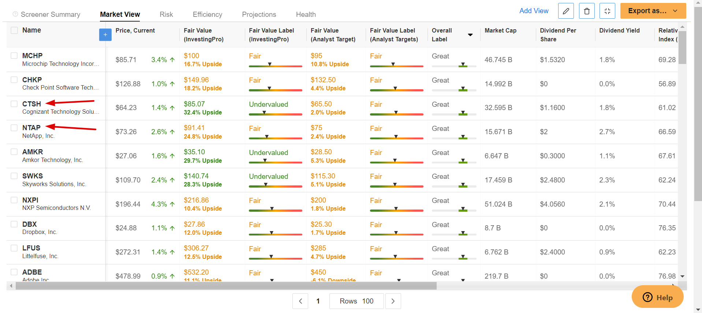Open NTAP NetApp stock link

tap(31, 128)
